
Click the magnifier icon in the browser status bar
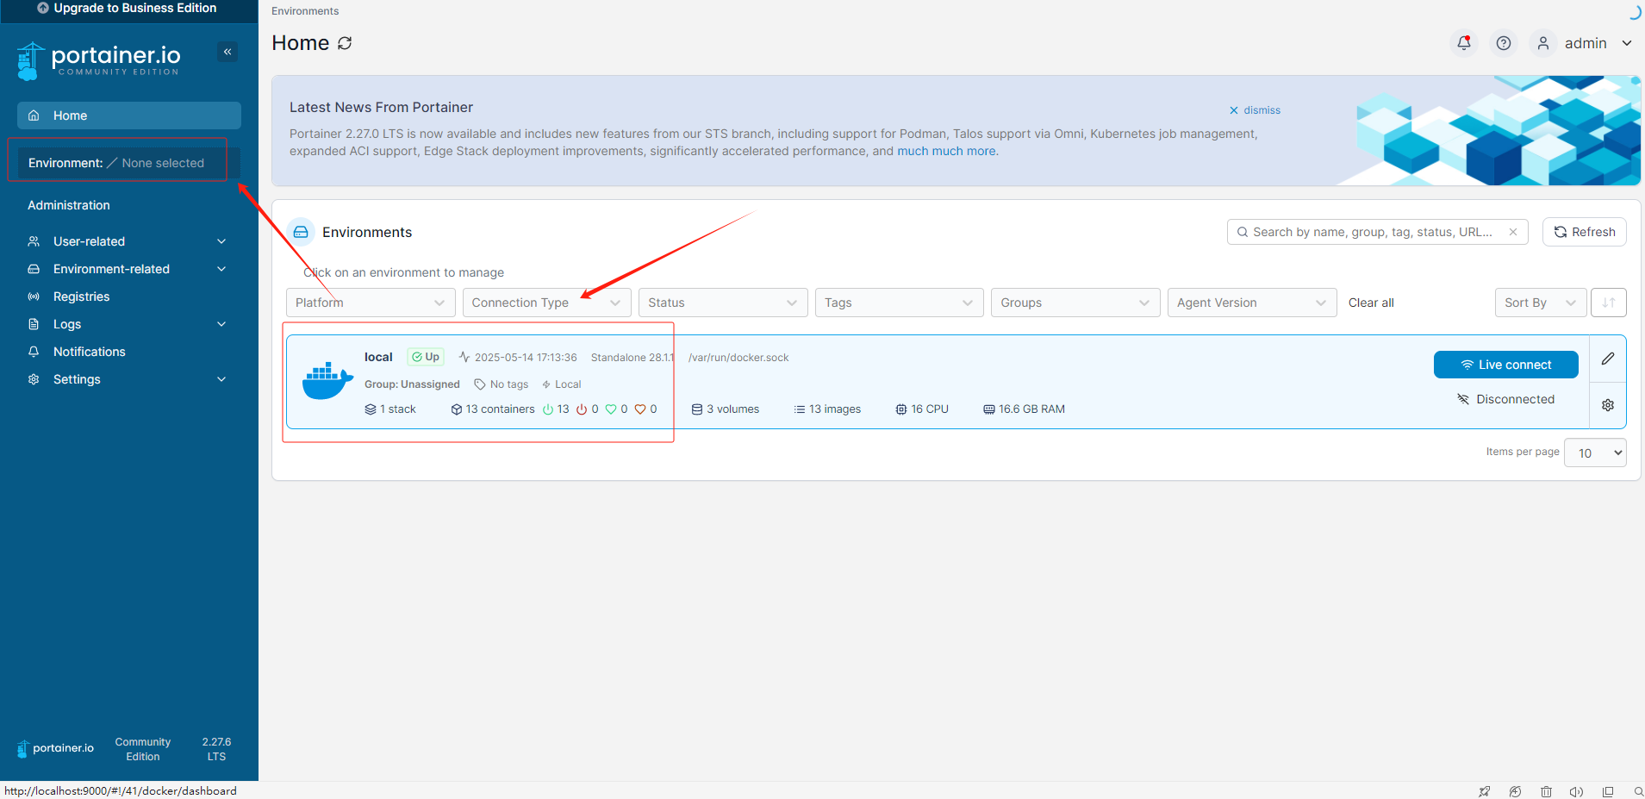(1638, 791)
